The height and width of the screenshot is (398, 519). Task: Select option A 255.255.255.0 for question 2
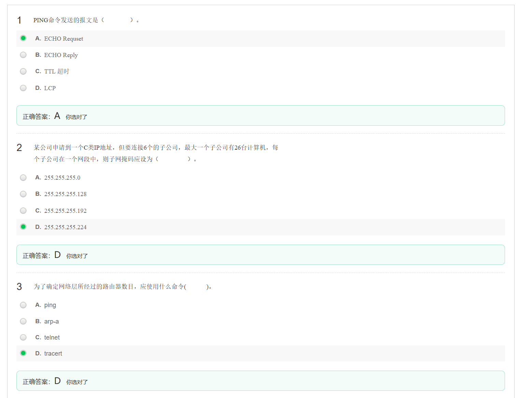[x=23, y=177]
